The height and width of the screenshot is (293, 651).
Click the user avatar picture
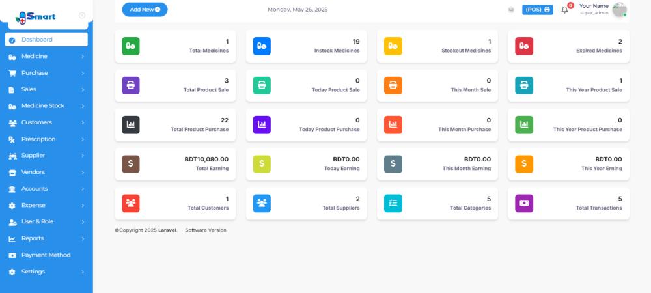(620, 10)
